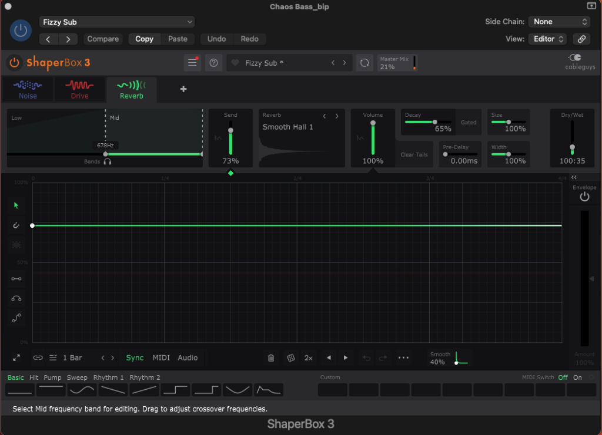Go to previous preset in host bar
Viewport: 602px width, 435px height.
pyautogui.click(x=48, y=39)
